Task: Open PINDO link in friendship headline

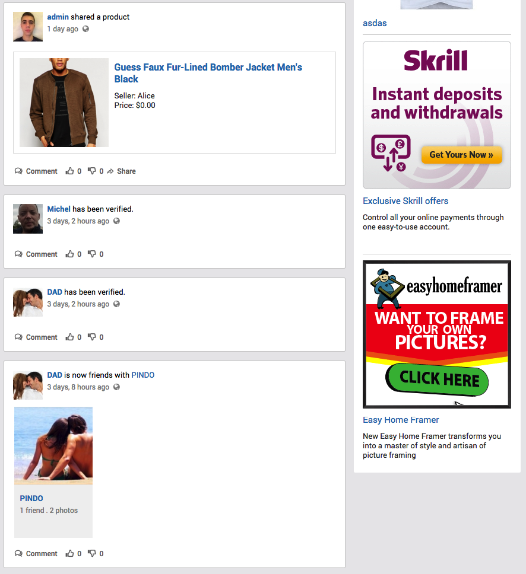Action: (x=143, y=375)
